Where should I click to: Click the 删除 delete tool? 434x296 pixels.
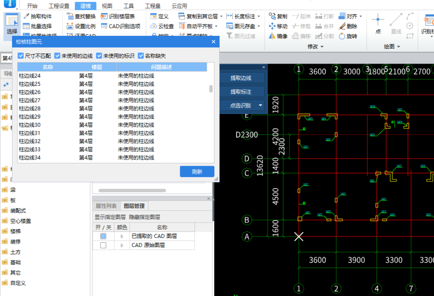click(348, 26)
